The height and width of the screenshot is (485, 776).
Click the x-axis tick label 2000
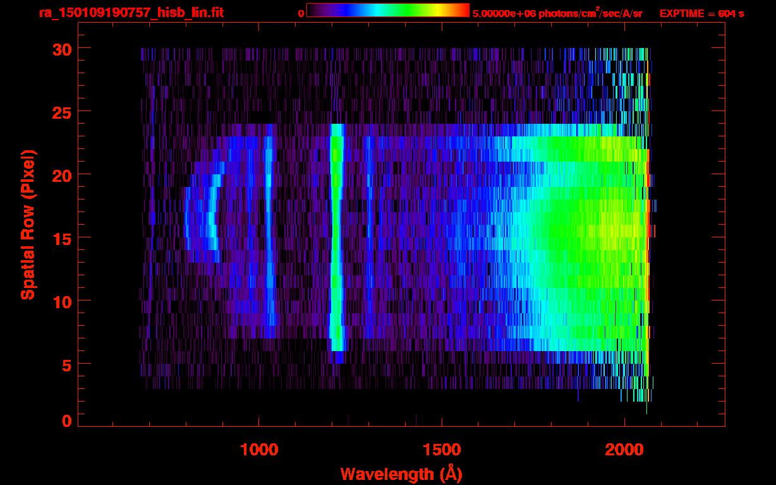624,450
